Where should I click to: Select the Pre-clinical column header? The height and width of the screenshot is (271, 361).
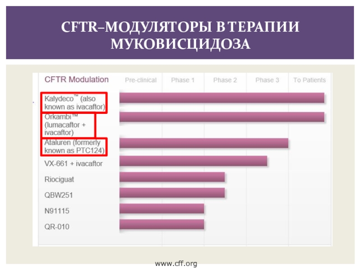(140, 80)
